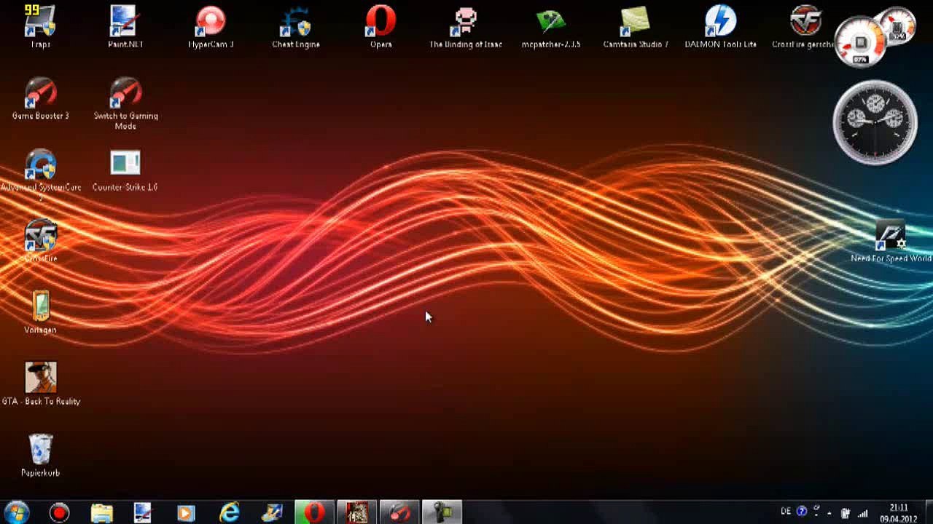
Task: Open the network signal tray icon
Action: coord(863,513)
